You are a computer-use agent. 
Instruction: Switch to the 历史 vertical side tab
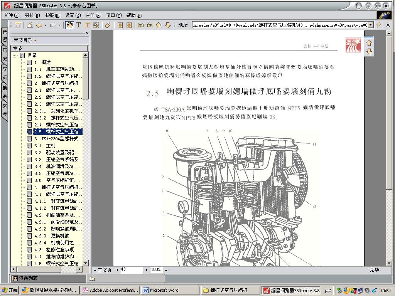(x=5, y=54)
